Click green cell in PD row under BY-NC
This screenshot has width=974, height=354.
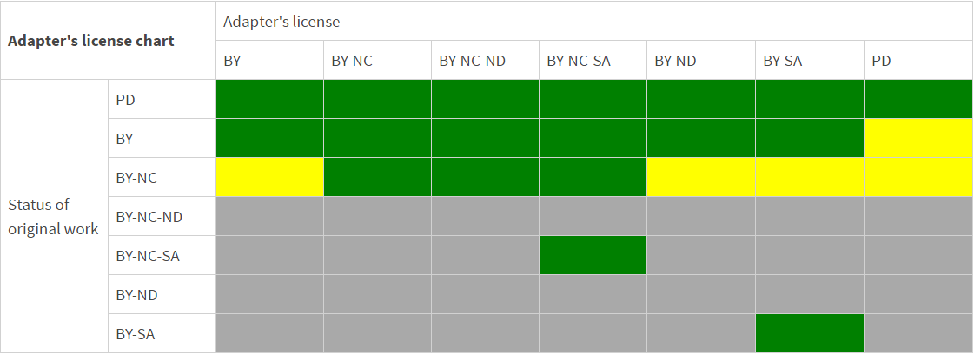click(x=377, y=99)
